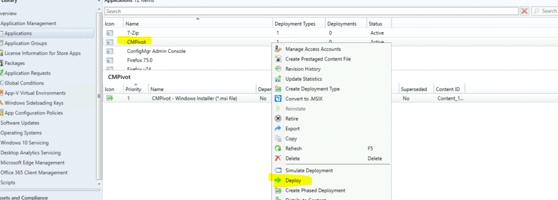The width and height of the screenshot is (558, 200).
Task: Click the Create Phased Deployment icon
Action: pyautogui.click(x=278, y=190)
